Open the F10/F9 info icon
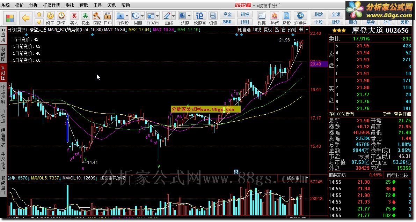416x222 pixels. tap(151, 16)
